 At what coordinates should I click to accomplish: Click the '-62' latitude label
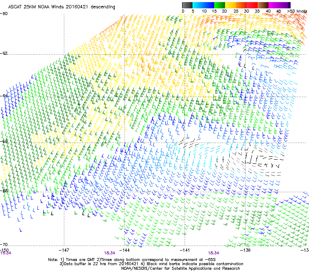coord(4,53)
